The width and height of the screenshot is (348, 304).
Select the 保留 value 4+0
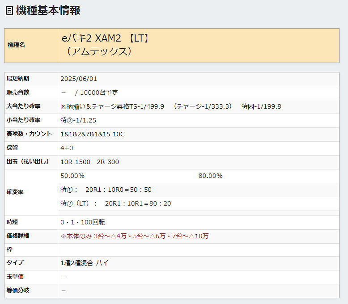67,148
